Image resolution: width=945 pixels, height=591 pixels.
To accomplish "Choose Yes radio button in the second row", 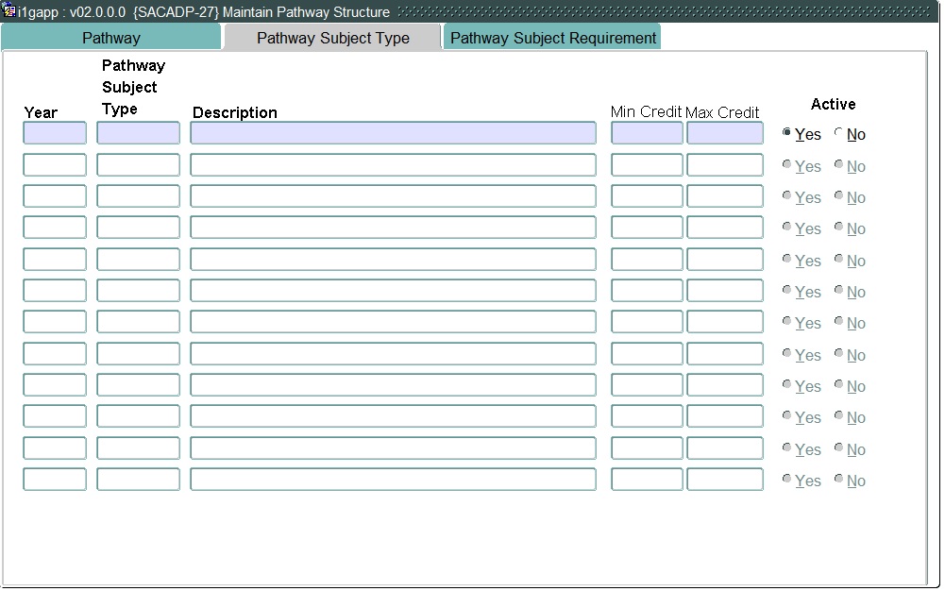I will pyautogui.click(x=787, y=165).
